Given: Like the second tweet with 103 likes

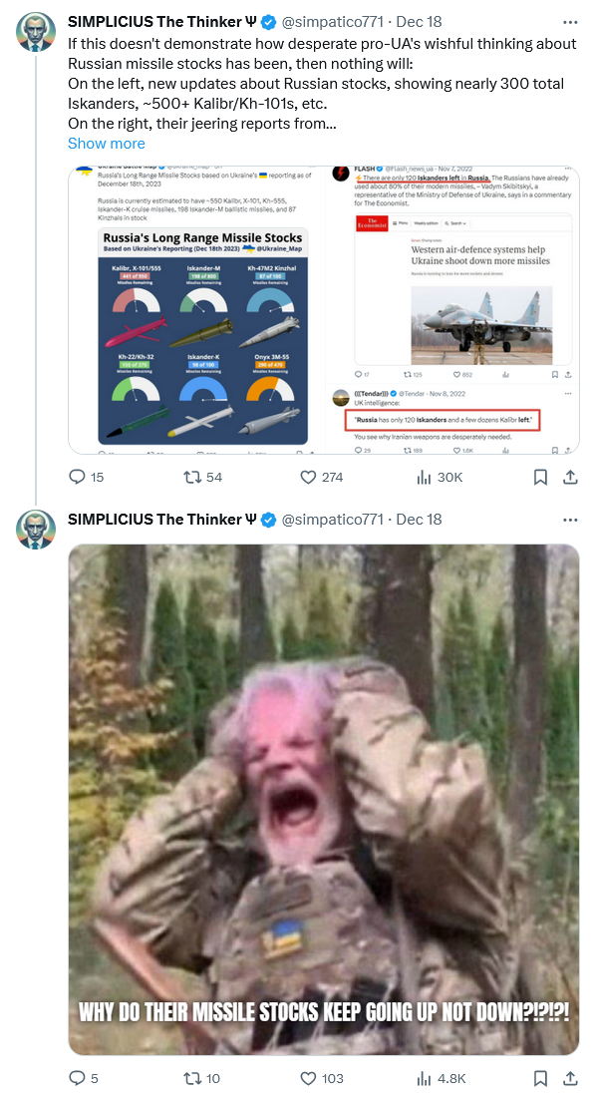Looking at the screenshot, I should [321, 1078].
